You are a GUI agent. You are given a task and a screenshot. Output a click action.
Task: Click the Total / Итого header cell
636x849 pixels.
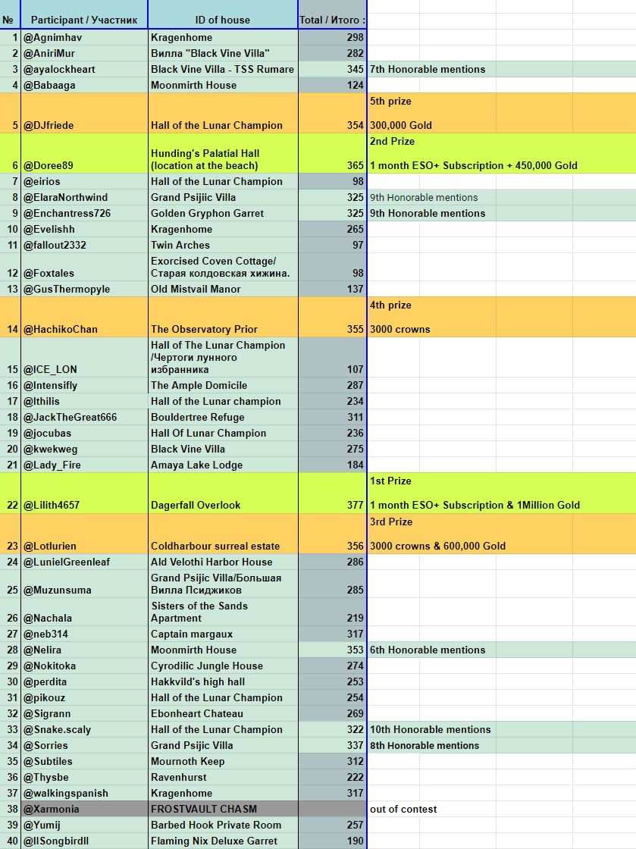point(332,14)
